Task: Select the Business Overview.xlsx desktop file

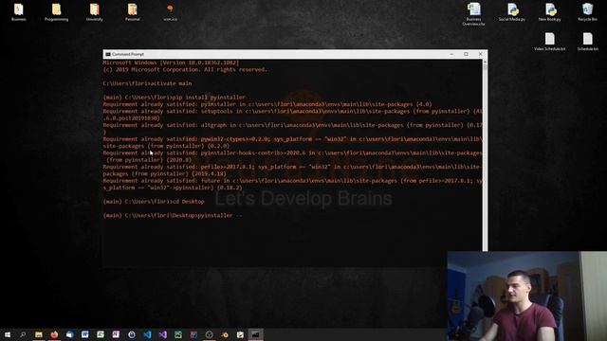Action: click(473, 14)
